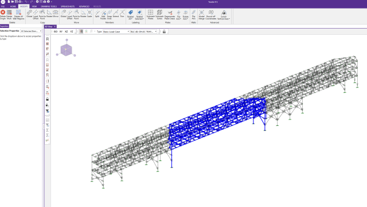The height and width of the screenshot is (207, 367).
Task: Set view to YZ plane
Action: (72, 31)
